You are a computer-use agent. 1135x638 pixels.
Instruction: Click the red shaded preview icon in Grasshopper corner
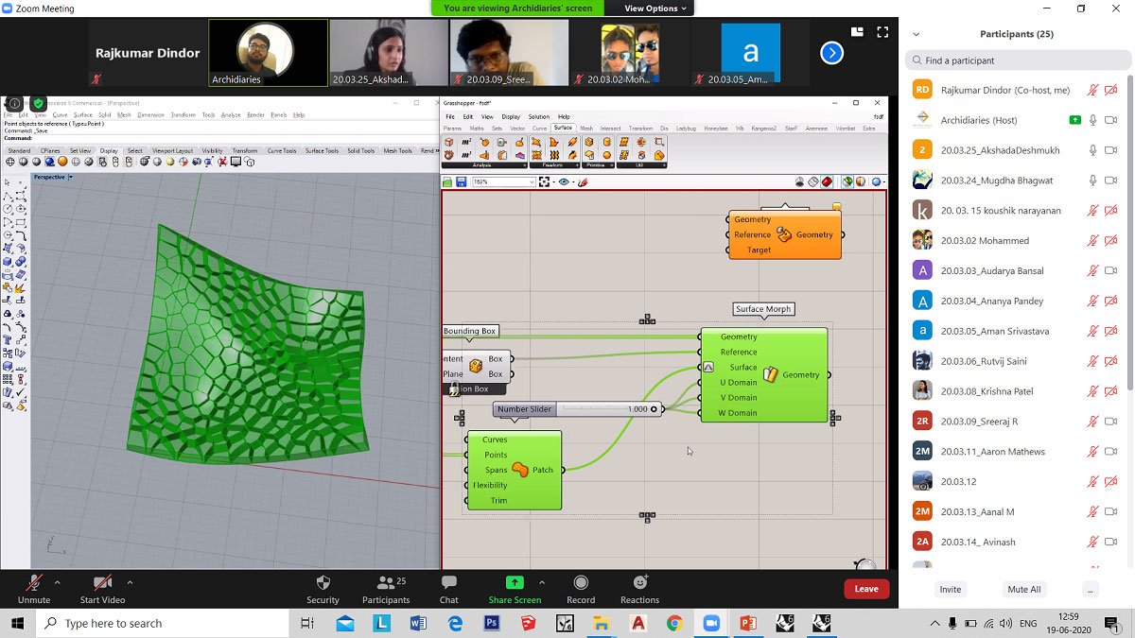pyautogui.click(x=827, y=181)
